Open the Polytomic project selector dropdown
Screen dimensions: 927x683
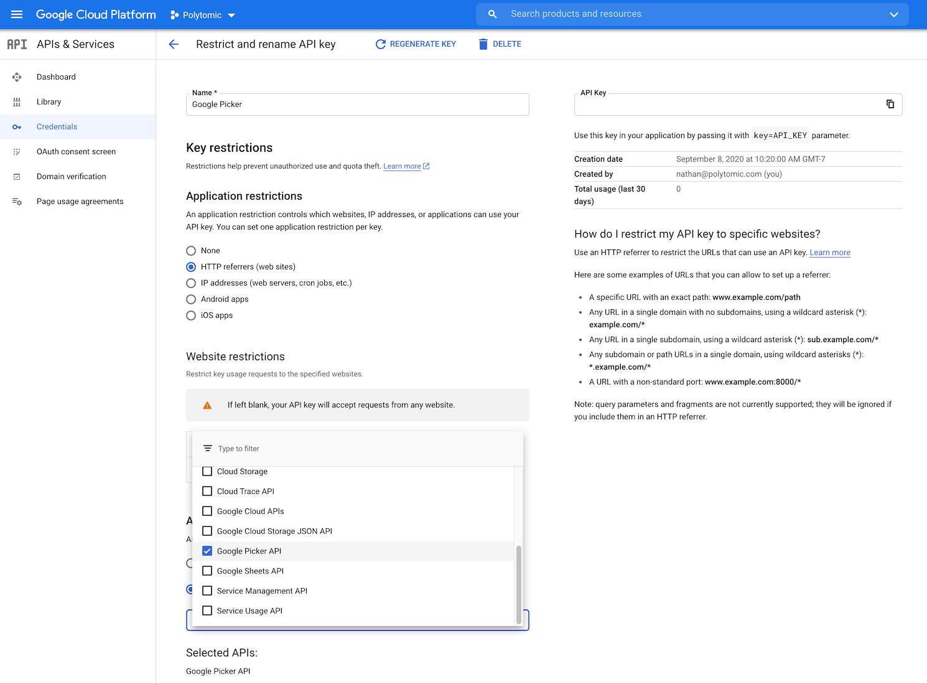pos(202,15)
